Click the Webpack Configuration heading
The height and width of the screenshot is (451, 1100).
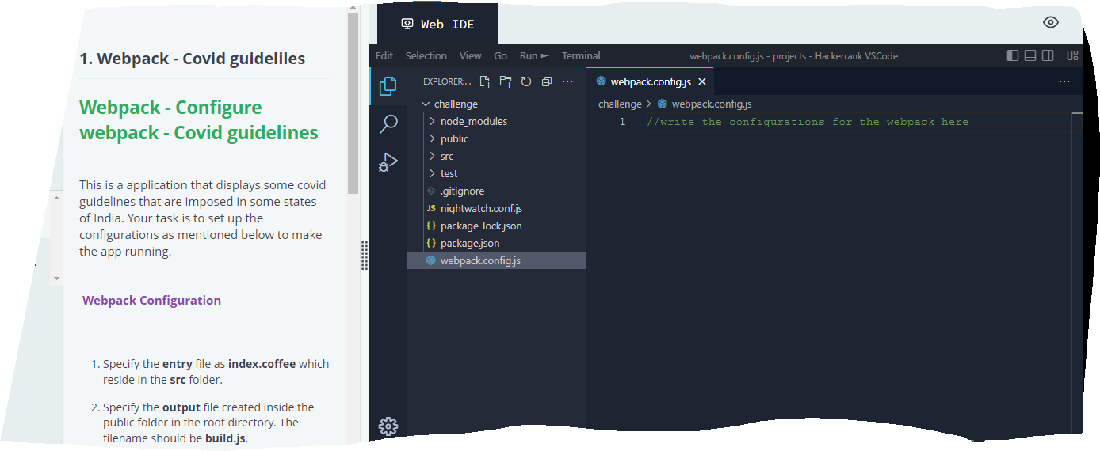(151, 300)
